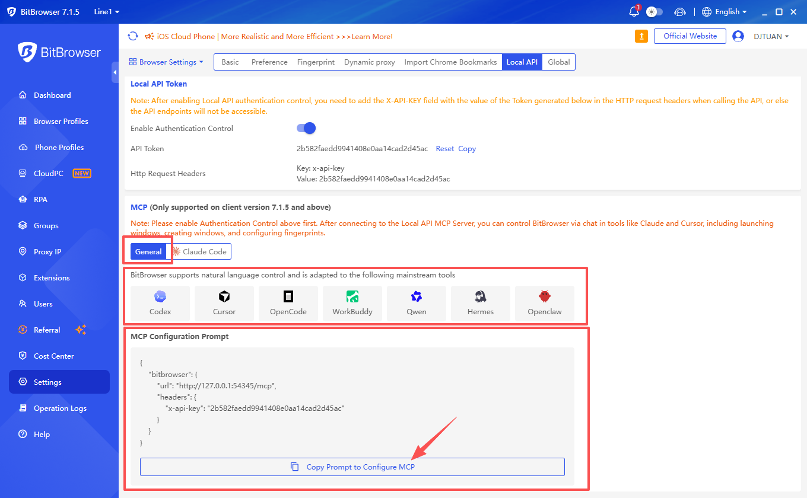Open Import Chrome Bookmarks tab

pyautogui.click(x=451, y=62)
